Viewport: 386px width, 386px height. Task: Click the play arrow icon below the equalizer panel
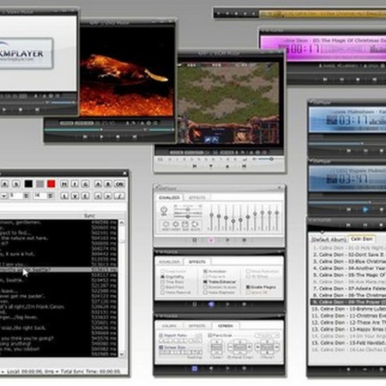click(228, 240)
